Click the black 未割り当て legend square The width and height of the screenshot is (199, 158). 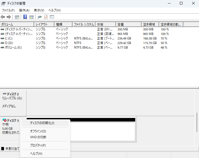[3, 148]
